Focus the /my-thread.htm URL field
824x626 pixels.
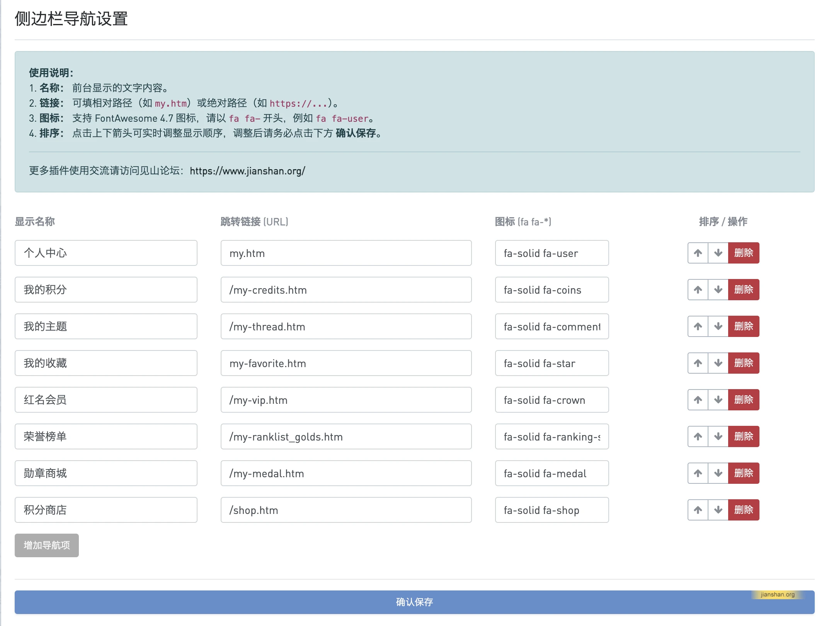point(346,327)
